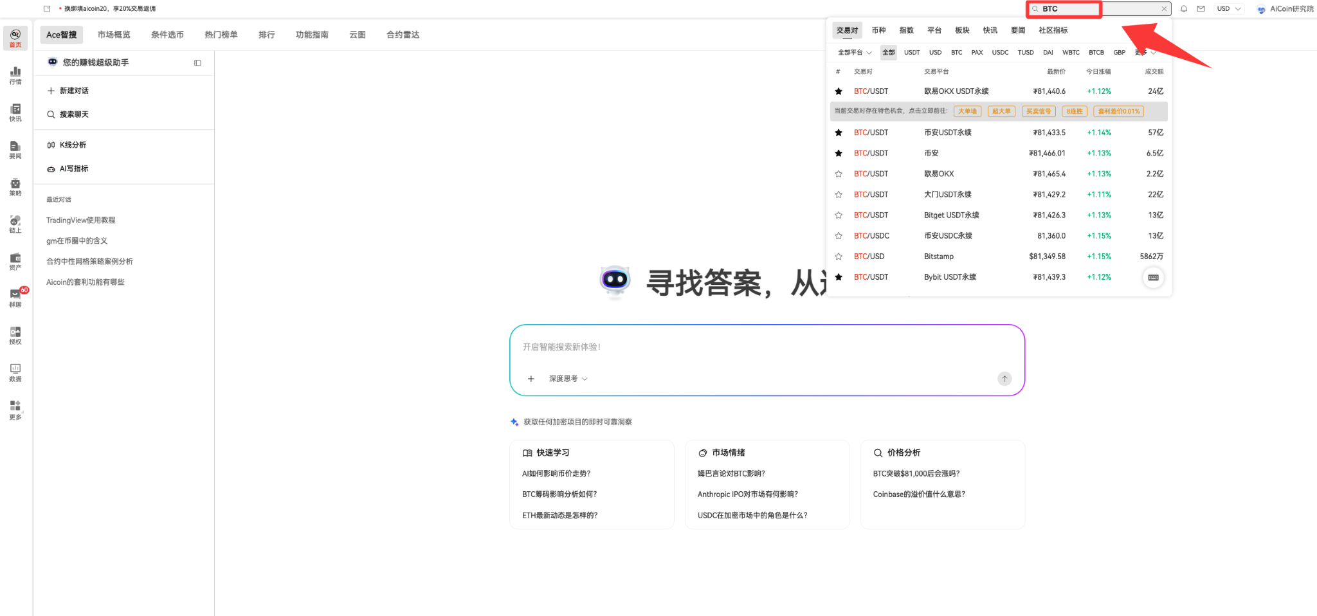Favorite the 大门USDT永续 pair star
Viewport: 1317px width, 616px height.
(839, 194)
